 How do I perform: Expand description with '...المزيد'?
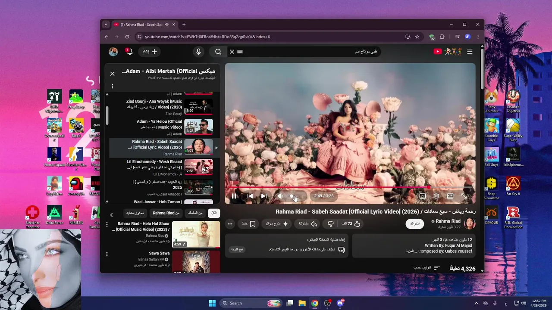tap(411, 251)
